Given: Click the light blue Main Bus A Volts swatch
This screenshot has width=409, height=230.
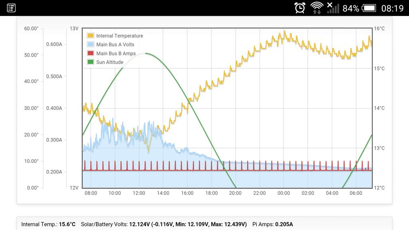Looking at the screenshot, I should (x=91, y=44).
